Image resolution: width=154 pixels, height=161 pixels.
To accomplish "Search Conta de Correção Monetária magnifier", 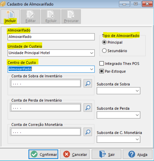I will point(88,132).
